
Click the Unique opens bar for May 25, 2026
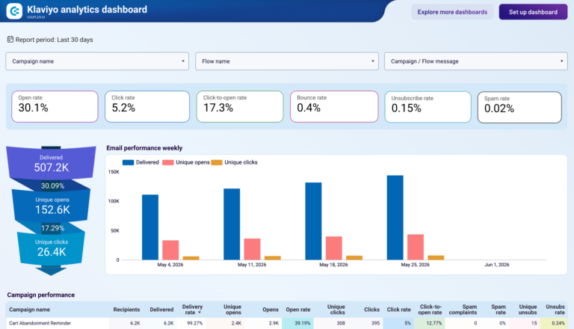[x=416, y=247]
